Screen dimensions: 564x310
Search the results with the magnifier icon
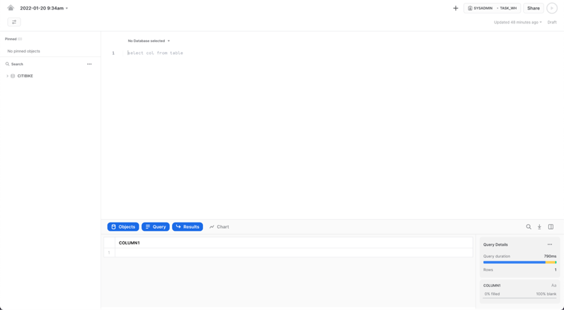(x=528, y=227)
